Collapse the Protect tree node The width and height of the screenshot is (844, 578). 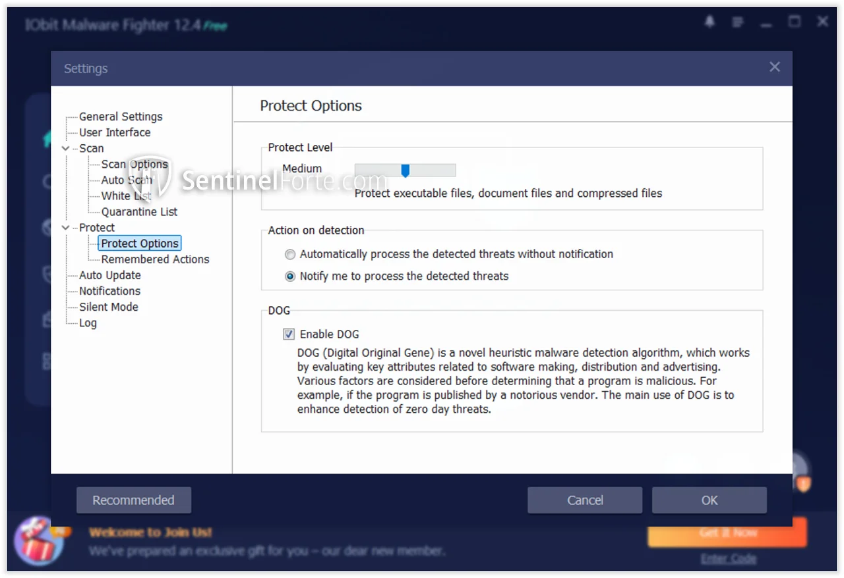(x=66, y=227)
